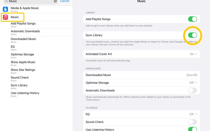This screenshot has height=131, width=210.
Task: Click the Music page title
Action: pos(141,1)
